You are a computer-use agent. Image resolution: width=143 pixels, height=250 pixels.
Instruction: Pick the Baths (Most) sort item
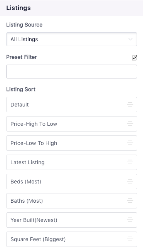point(72,200)
